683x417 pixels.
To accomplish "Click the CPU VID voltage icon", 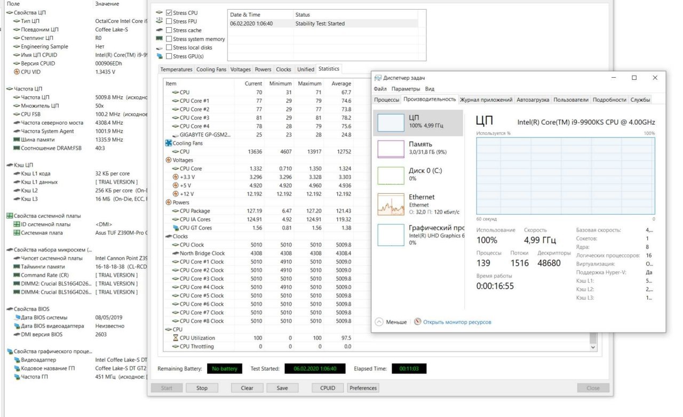I will 17,72.
